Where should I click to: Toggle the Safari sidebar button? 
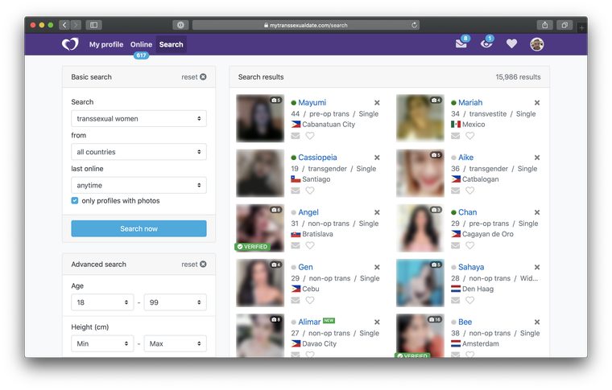coord(93,25)
